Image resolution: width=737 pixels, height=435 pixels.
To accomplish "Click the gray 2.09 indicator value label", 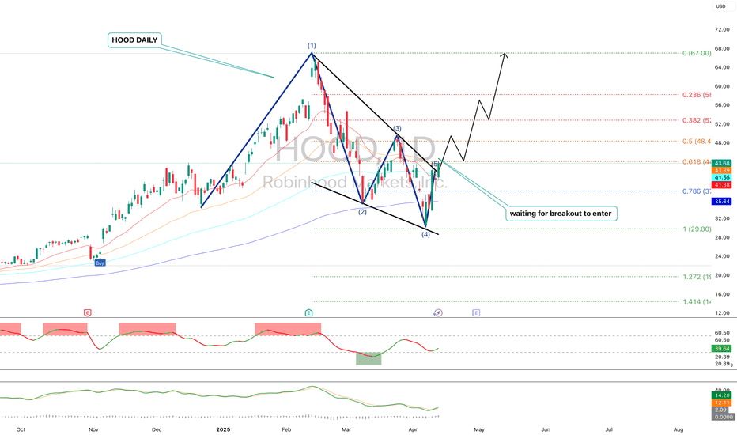I will (721, 410).
